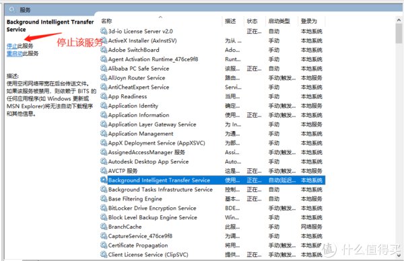Click the Application Management service icon
Image resolution: width=404 pixels, height=261 pixels.
[x=104, y=133]
